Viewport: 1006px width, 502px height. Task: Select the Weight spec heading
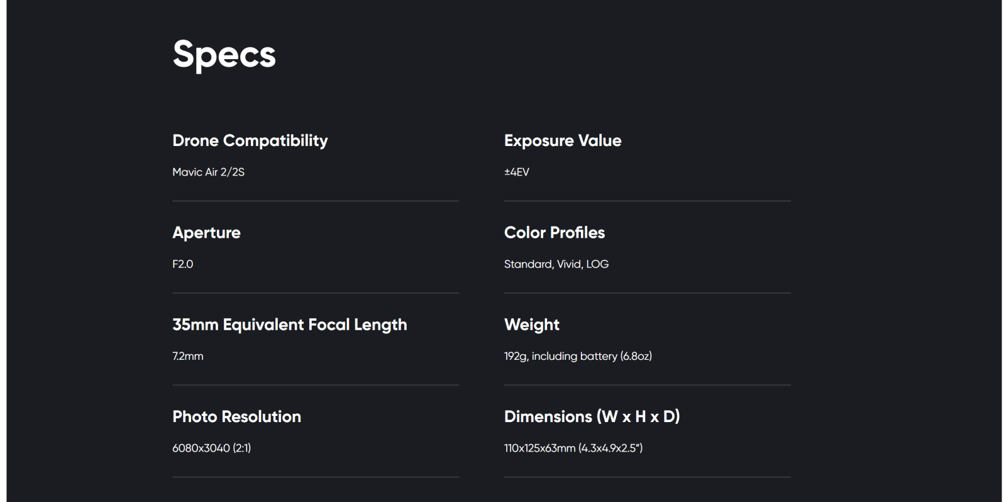tap(532, 325)
